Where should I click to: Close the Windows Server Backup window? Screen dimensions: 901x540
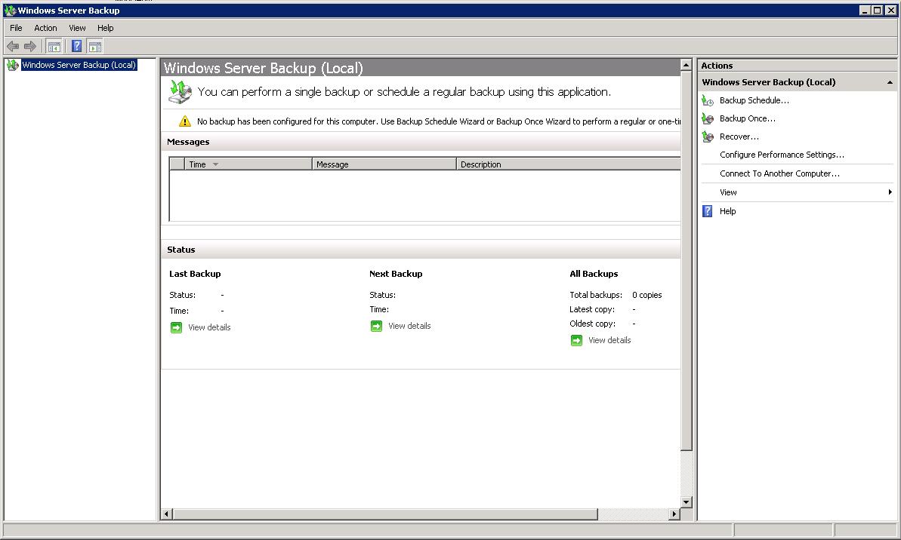[x=890, y=11]
